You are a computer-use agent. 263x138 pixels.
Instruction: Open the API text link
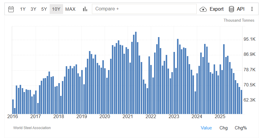[x=240, y=9]
